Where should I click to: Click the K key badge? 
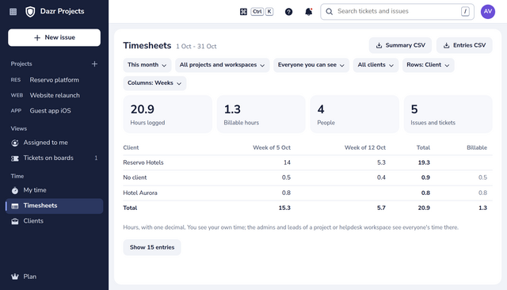[269, 12]
